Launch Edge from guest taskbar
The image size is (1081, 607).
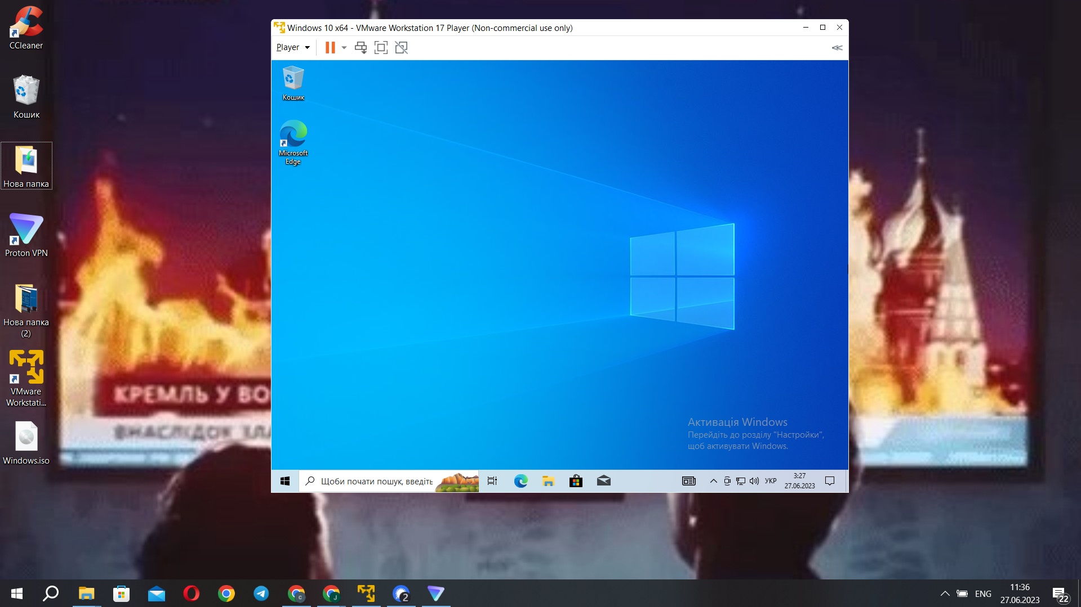click(x=521, y=481)
